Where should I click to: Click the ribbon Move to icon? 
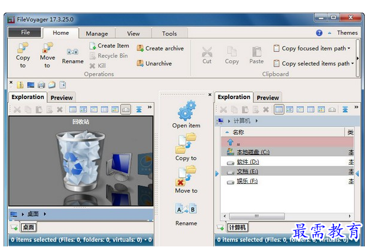click(x=48, y=48)
